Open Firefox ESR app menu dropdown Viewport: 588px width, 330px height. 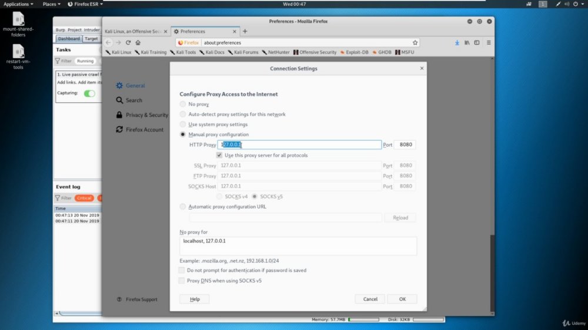[85, 4]
